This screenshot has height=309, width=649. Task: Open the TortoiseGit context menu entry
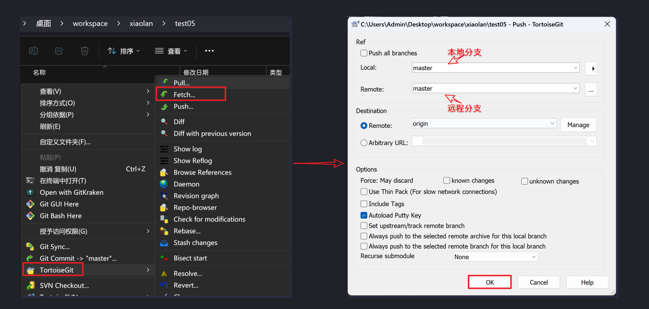coord(57,270)
